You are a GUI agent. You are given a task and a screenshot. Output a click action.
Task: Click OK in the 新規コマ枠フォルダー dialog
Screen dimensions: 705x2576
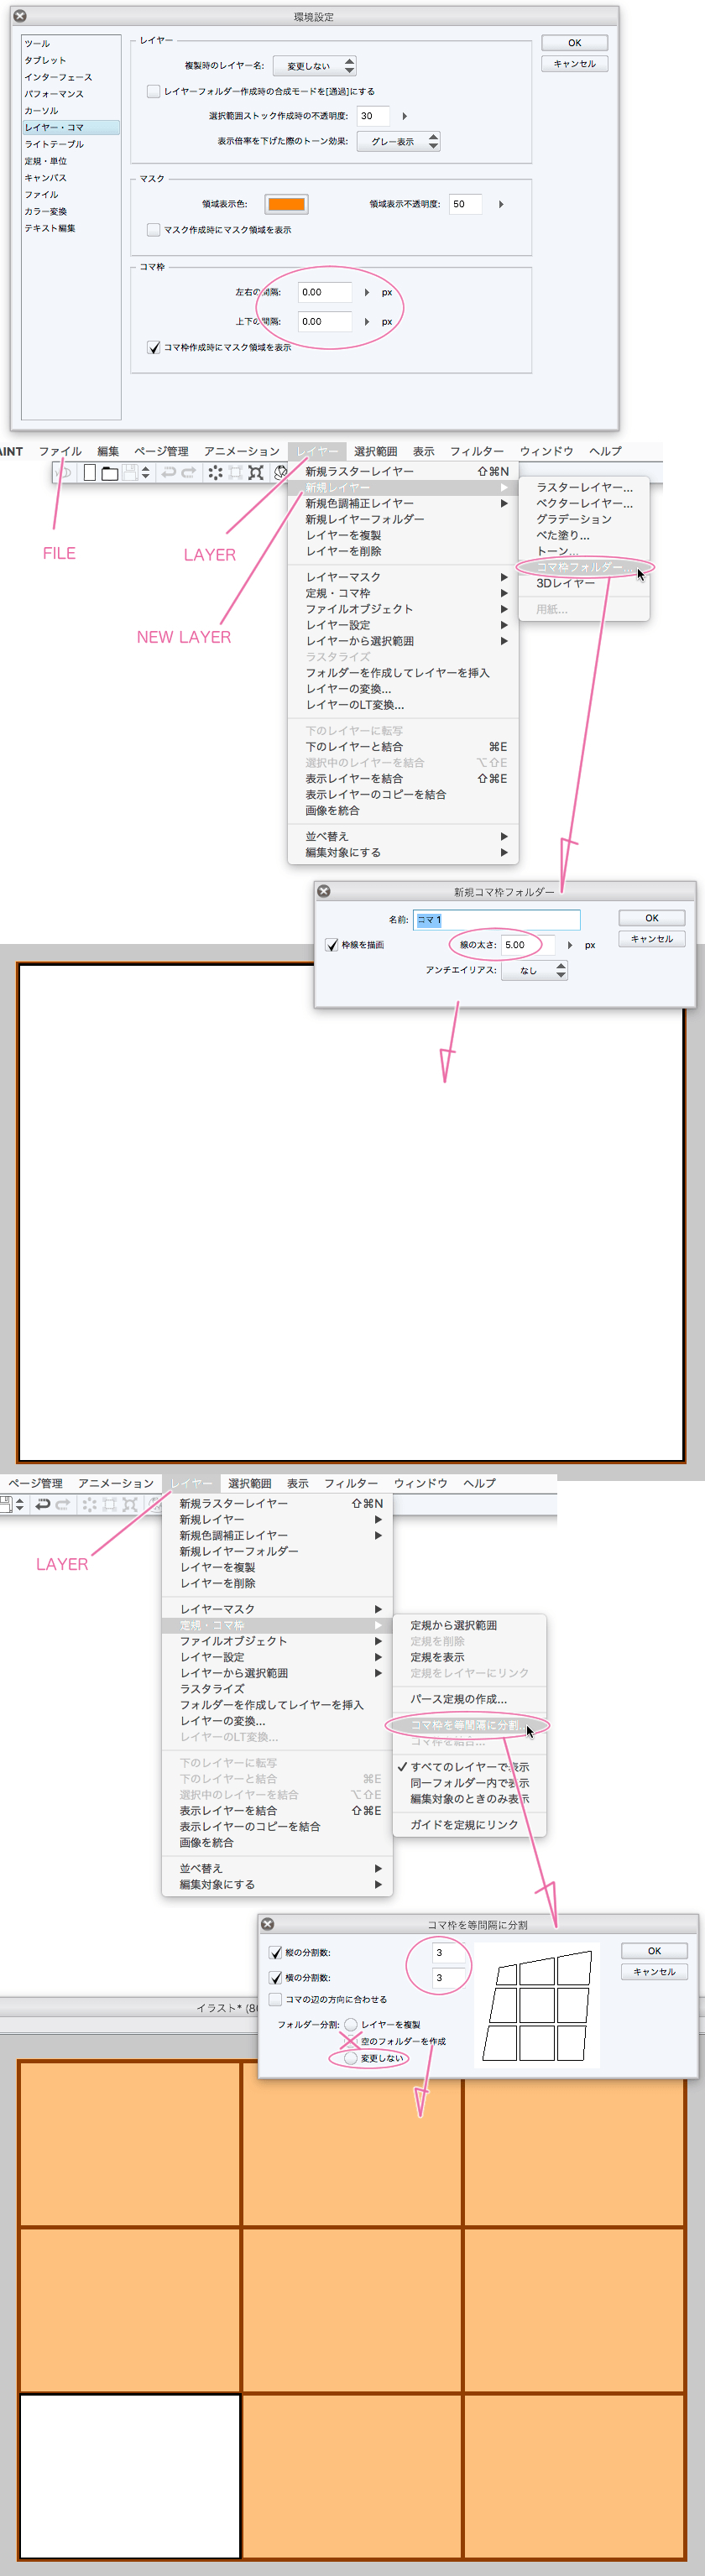[x=652, y=918]
